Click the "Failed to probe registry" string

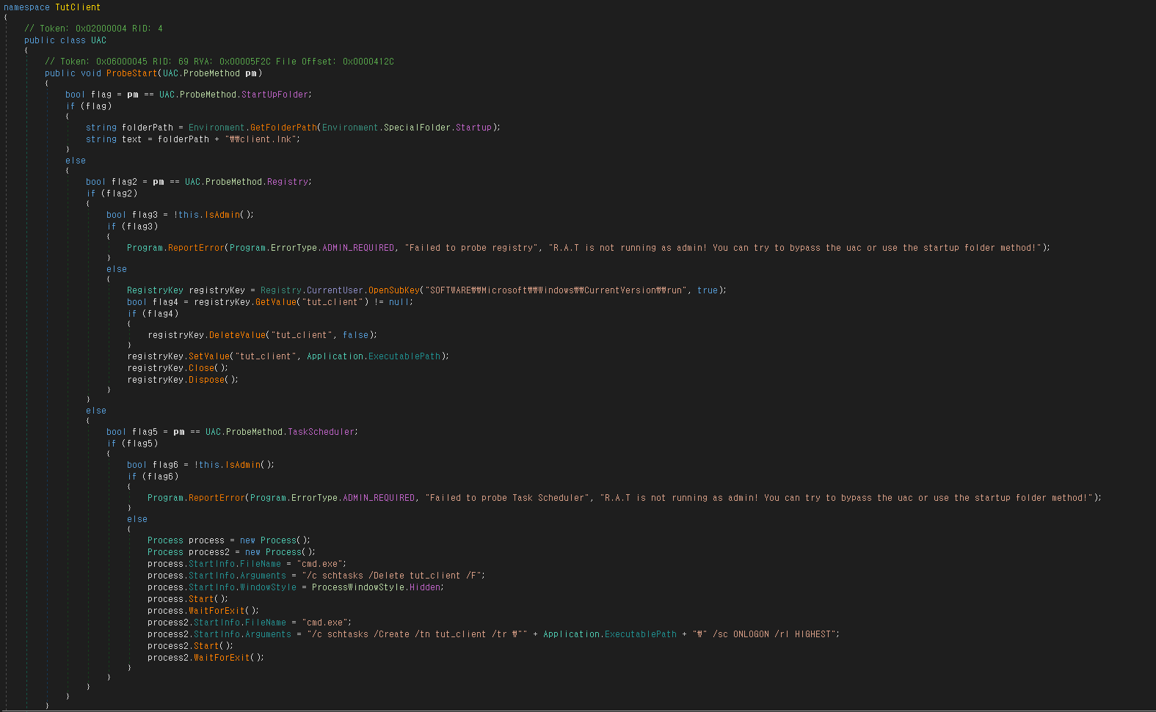[x=472, y=248]
